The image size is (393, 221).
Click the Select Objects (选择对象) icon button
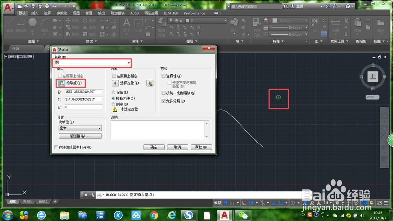point(115,83)
